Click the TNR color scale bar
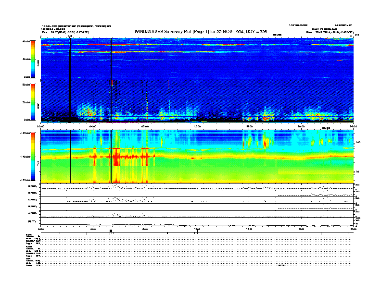 33,157
